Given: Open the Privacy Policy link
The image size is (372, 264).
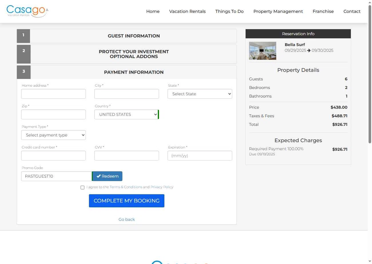Looking at the screenshot, I should tap(162, 187).
